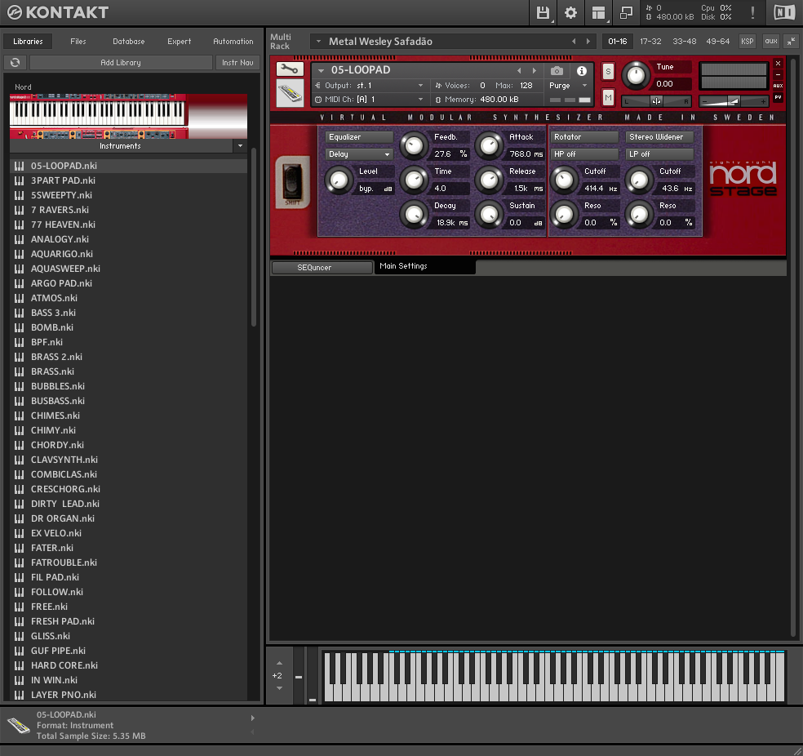Switch to the Files tab
This screenshot has height=756, width=803.
click(x=78, y=42)
